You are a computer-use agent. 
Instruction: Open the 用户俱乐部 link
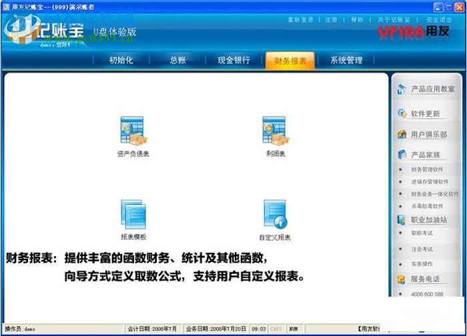[429, 135]
